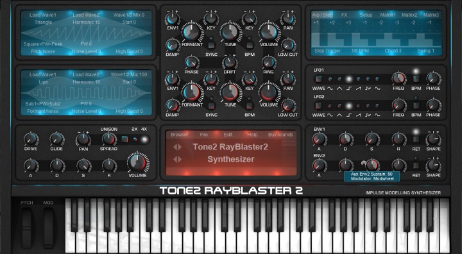Toggle LFO1 BPM sync button

[x=416, y=79]
